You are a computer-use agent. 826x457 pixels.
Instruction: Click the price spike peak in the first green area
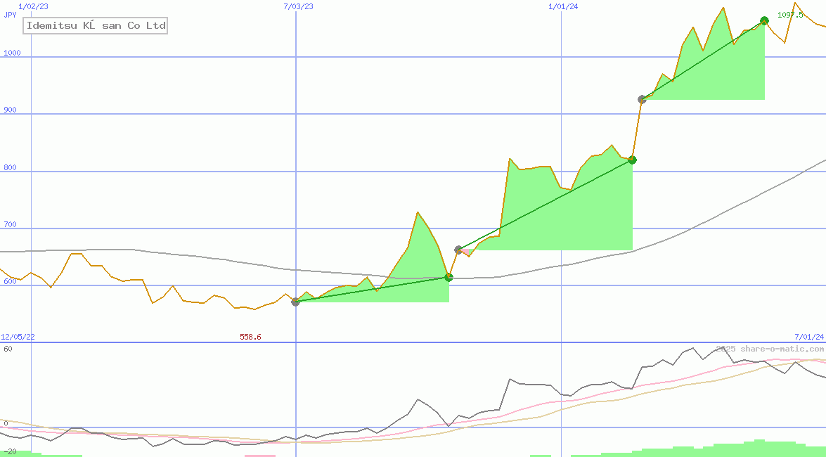[418, 212]
